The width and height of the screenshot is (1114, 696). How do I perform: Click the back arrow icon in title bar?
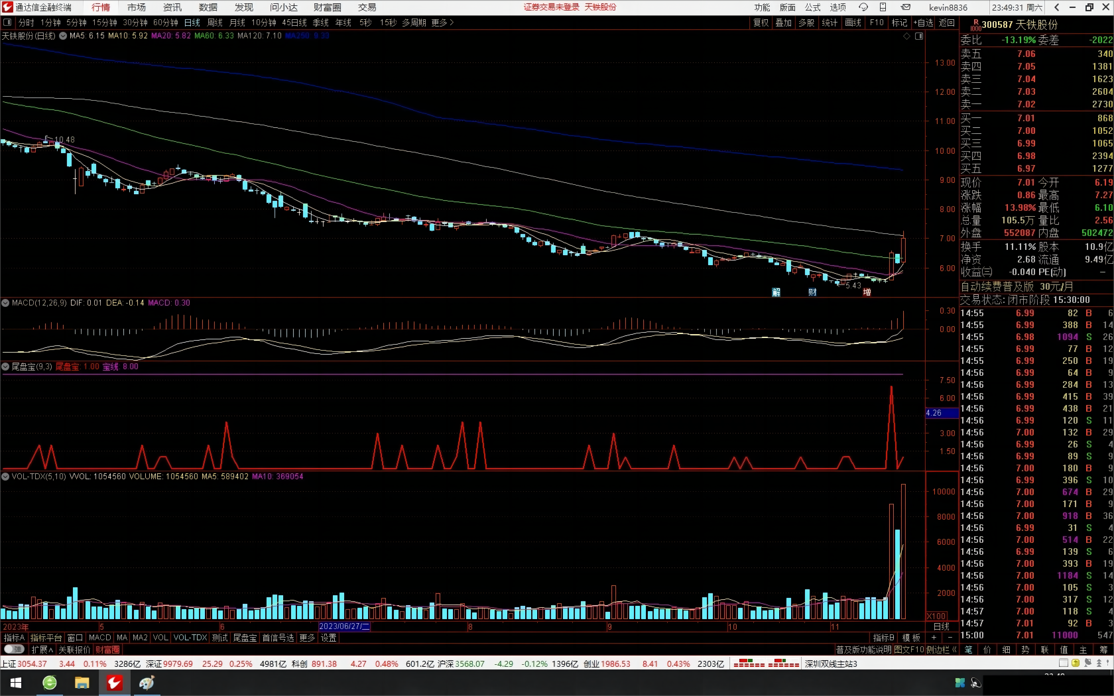click(1056, 7)
